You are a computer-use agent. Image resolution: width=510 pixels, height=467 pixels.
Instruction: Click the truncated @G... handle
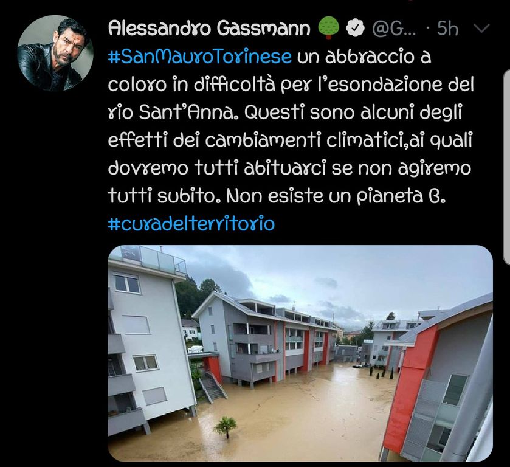[x=394, y=29]
